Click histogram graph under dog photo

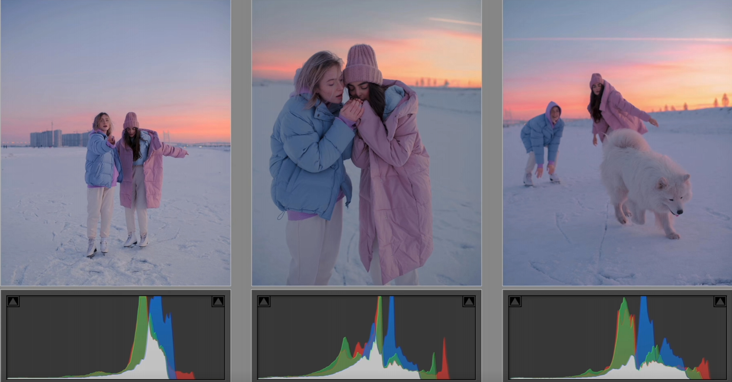pos(617,337)
